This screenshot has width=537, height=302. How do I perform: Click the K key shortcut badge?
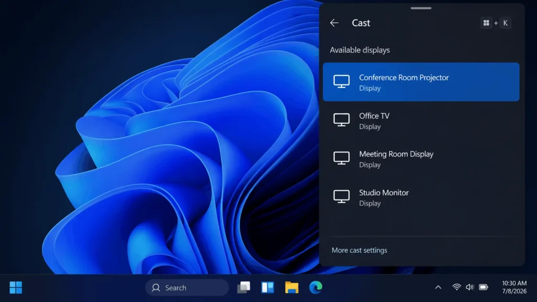[x=505, y=23]
